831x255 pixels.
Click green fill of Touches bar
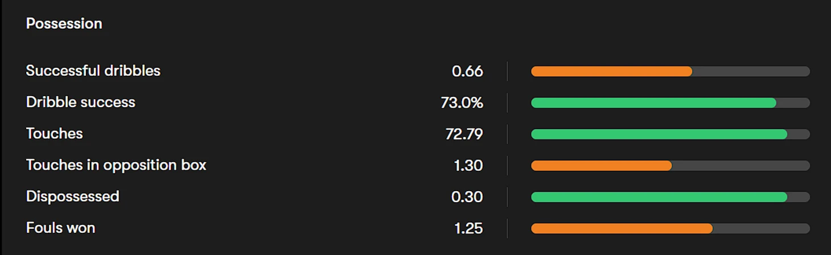click(x=659, y=134)
